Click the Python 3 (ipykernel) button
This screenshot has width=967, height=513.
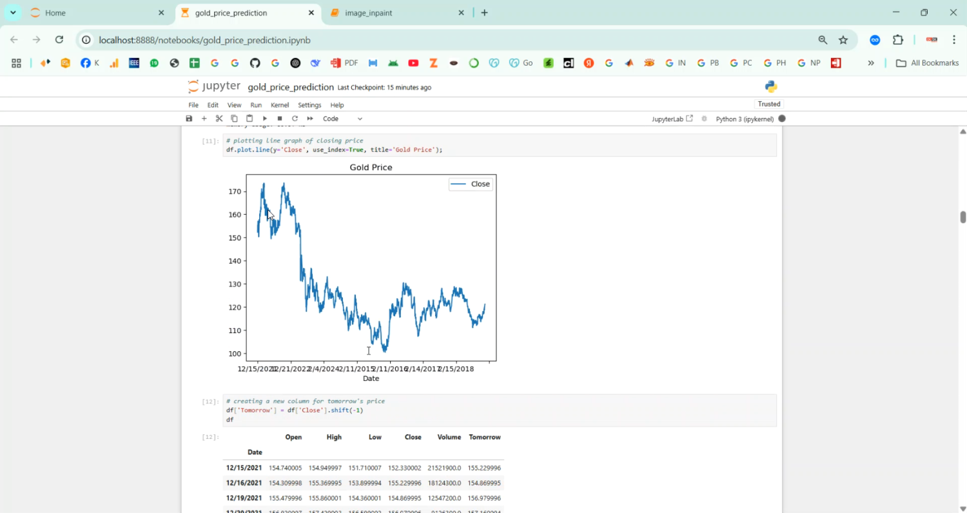point(745,119)
